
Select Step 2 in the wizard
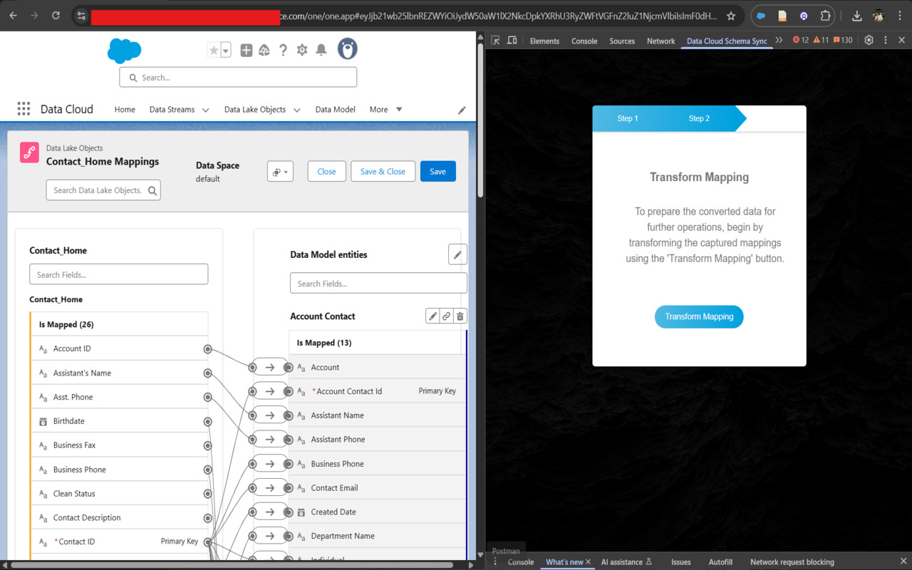699,118
